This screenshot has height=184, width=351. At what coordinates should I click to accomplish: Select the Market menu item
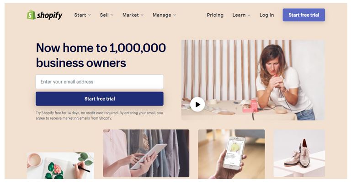point(131,15)
